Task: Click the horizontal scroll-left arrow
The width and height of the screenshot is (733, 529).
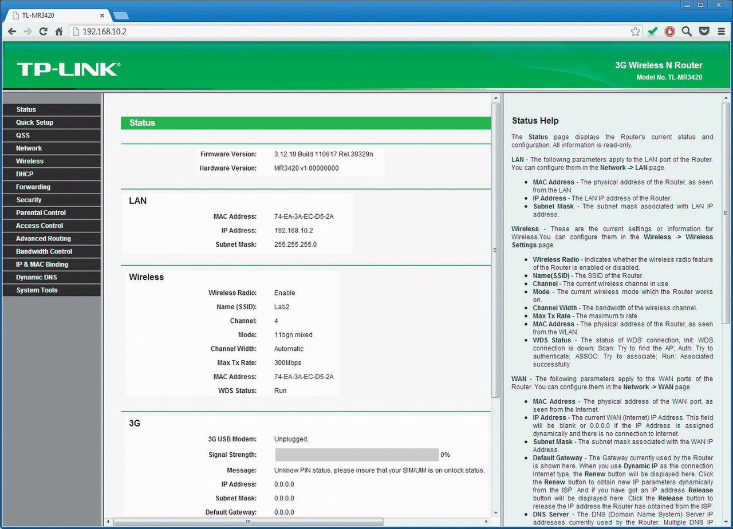Action: click(x=108, y=522)
